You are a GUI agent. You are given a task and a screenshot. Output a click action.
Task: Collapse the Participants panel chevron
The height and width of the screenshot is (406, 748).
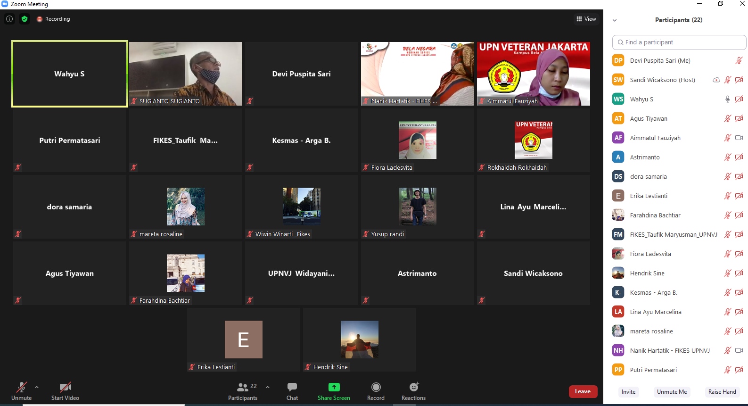pos(615,20)
